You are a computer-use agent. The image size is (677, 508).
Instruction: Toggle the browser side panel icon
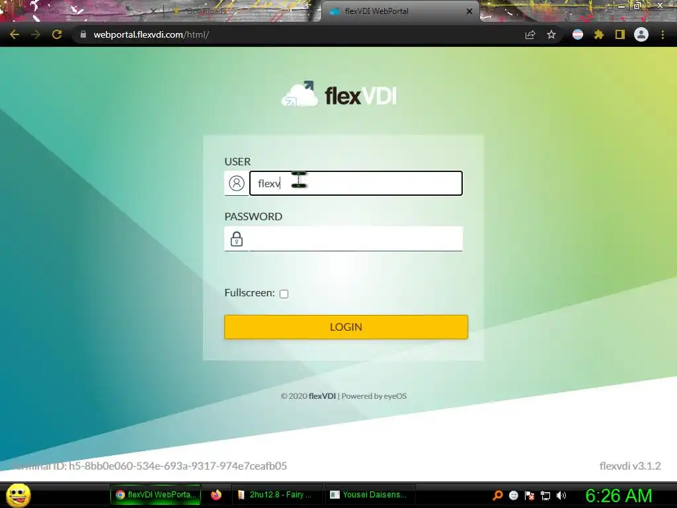pos(620,34)
